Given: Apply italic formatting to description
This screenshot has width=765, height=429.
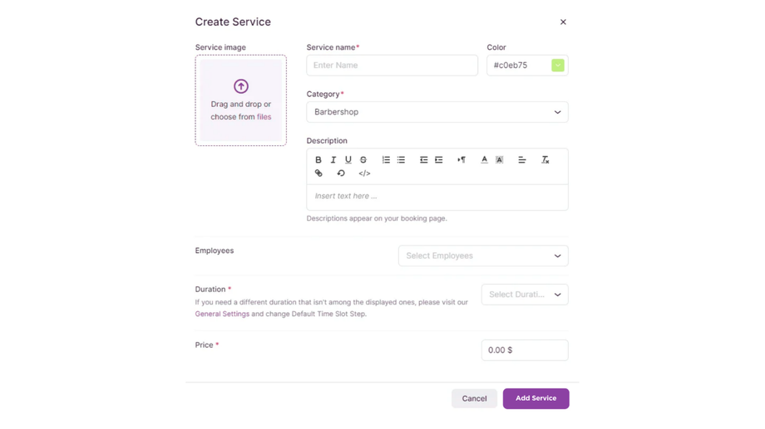Looking at the screenshot, I should pyautogui.click(x=333, y=160).
